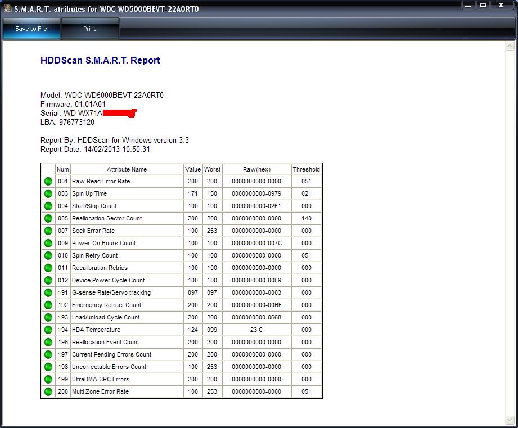
Task: Click green status icon for G-sense Rate row
Action: click(x=48, y=292)
